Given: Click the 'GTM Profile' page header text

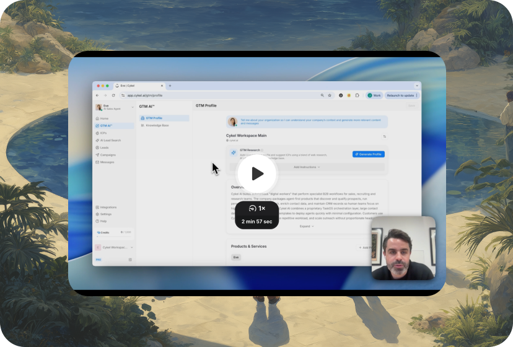Looking at the screenshot, I should point(206,106).
